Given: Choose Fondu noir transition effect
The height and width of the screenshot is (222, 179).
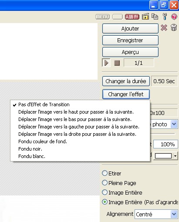Looking at the screenshot, I should click(30, 149).
